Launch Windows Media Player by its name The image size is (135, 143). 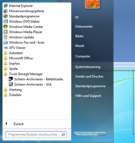[x=26, y=32]
